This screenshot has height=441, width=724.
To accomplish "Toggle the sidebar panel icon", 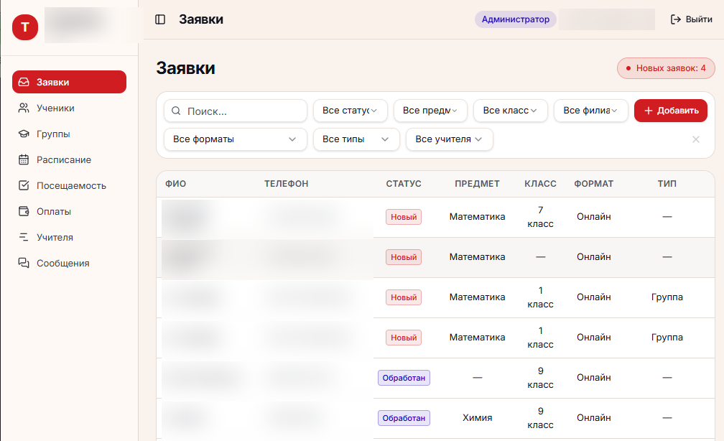I will tap(160, 19).
